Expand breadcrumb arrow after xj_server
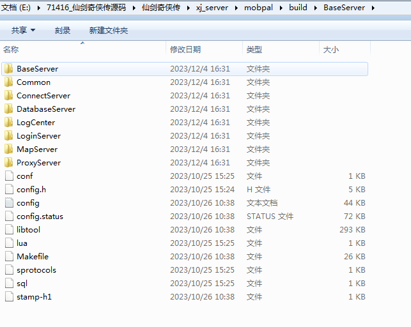Screen dimensions: 411x327 click(236, 8)
